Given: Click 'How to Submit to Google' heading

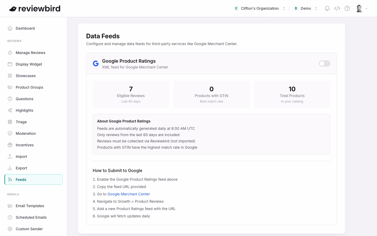Looking at the screenshot, I should point(118,170).
